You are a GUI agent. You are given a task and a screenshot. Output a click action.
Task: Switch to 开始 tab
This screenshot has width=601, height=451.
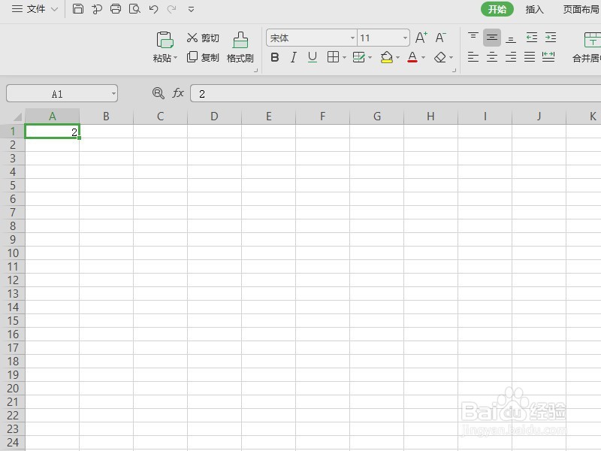click(497, 9)
